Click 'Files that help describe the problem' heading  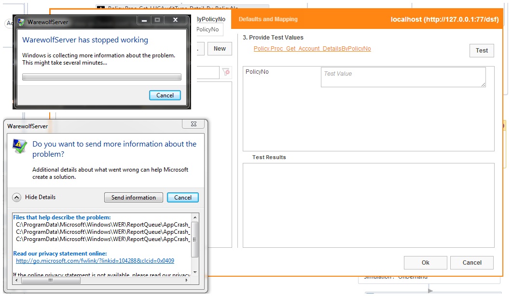click(x=62, y=217)
